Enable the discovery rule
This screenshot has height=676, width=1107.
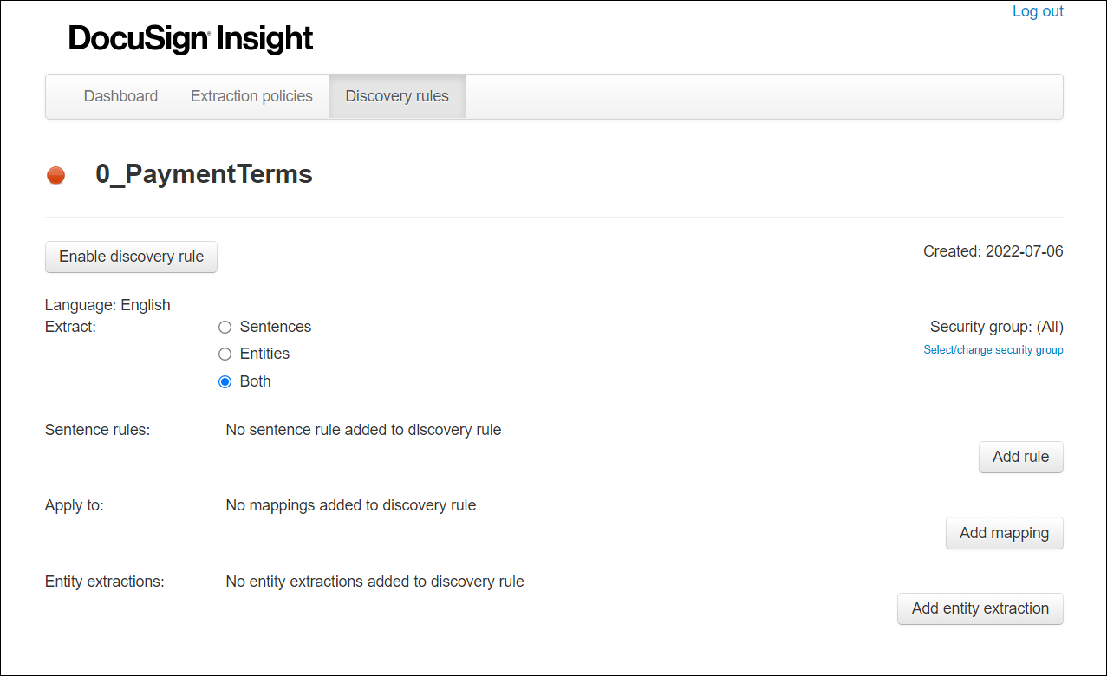pyautogui.click(x=131, y=257)
